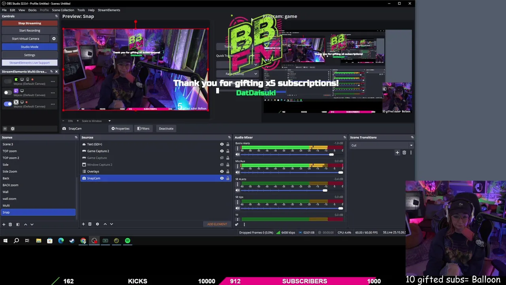Open StreamElements Multi-Stream settings gear
The width and height of the screenshot is (506, 285).
coord(13,129)
